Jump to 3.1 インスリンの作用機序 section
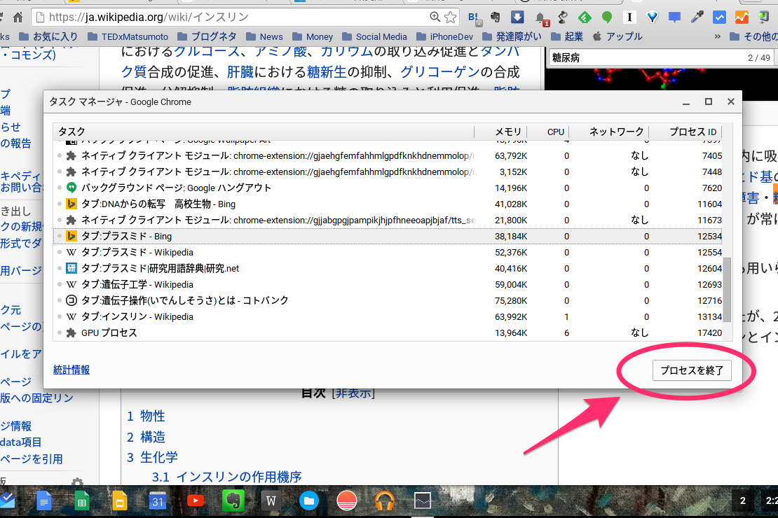 click(227, 477)
